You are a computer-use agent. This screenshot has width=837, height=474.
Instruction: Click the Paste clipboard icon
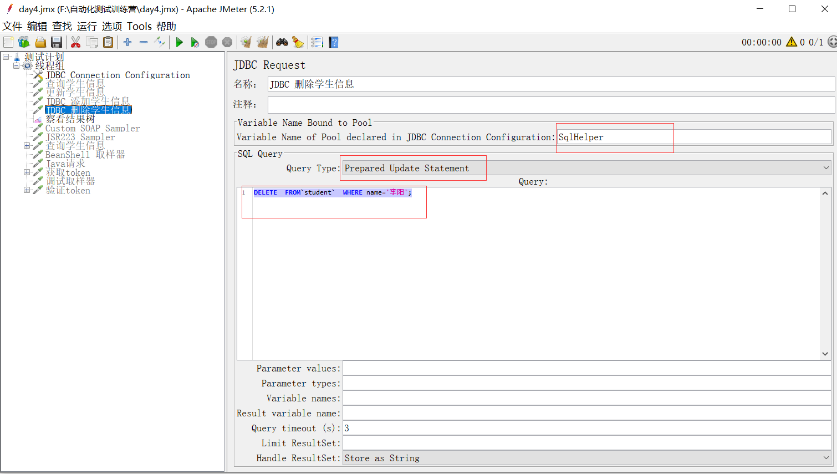pyautogui.click(x=108, y=42)
